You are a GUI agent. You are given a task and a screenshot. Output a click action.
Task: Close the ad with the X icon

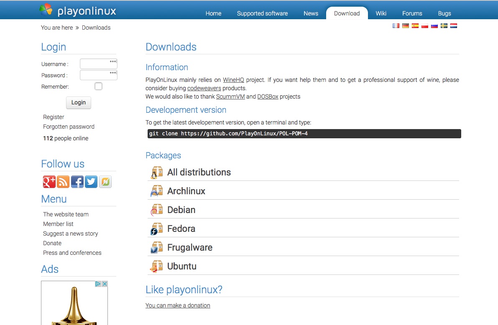(x=105, y=284)
